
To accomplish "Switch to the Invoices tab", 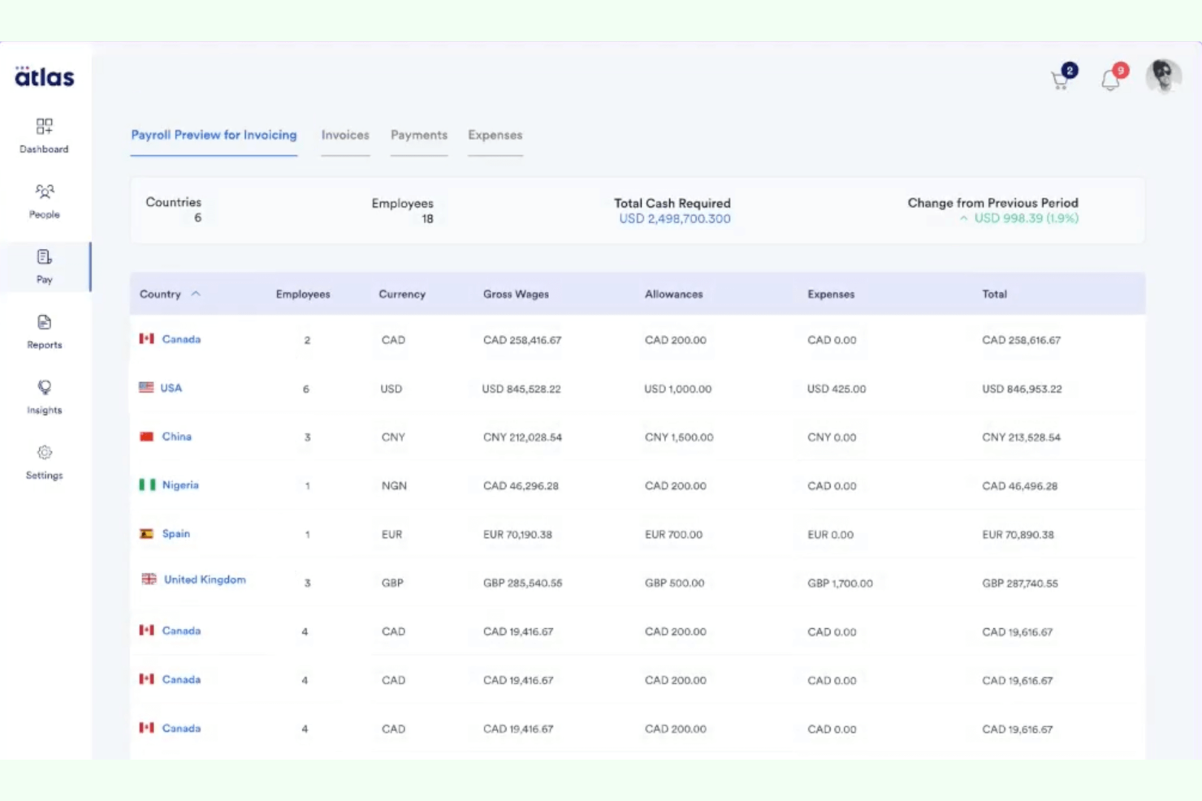I will (345, 135).
